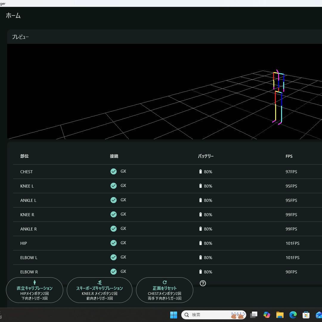
Task: Select the ANKLE L tracker row label
Action: pos(28,200)
